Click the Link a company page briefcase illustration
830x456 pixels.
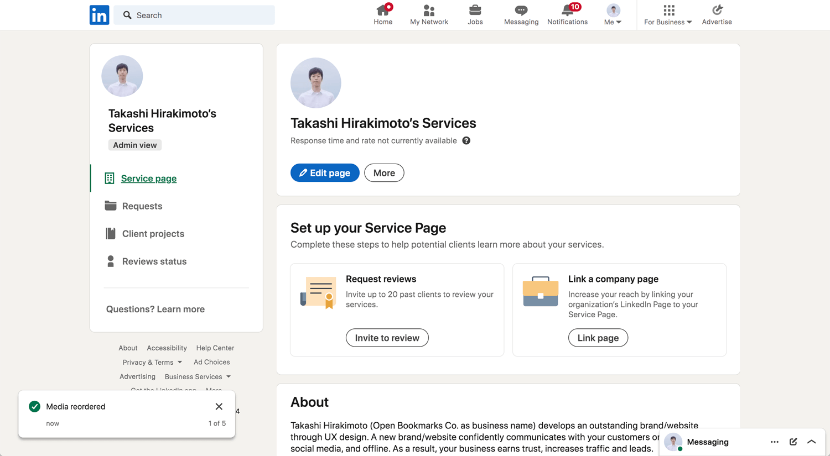(541, 291)
